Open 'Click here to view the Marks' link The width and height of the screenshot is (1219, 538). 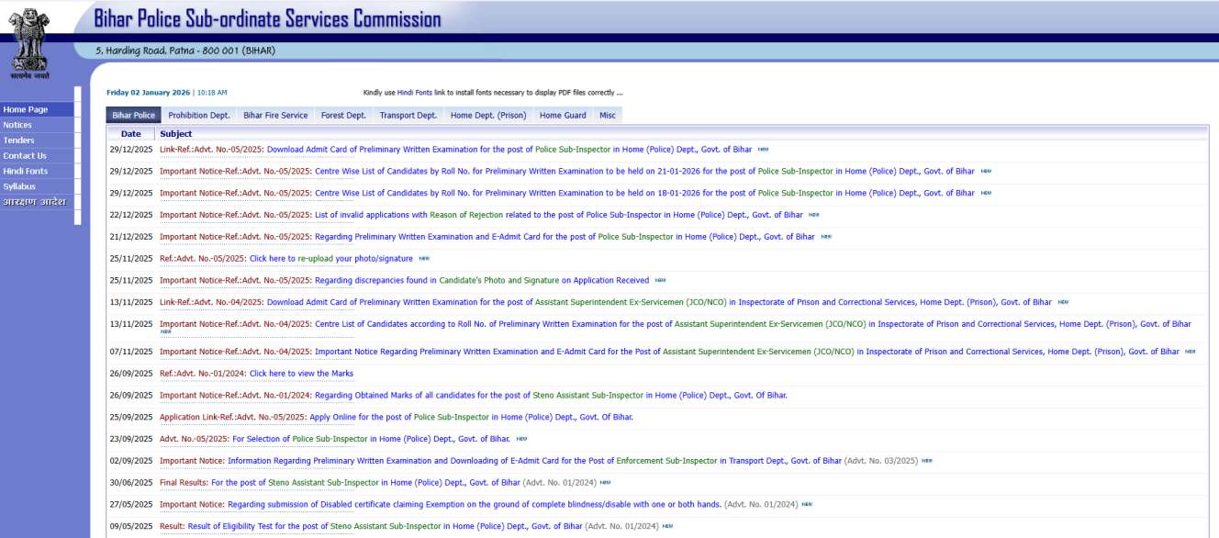point(301,374)
